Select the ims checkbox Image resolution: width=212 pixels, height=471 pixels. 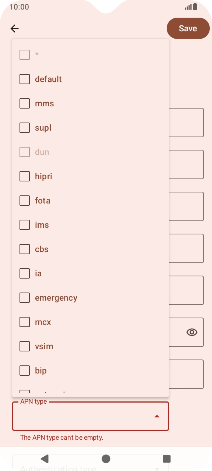[24, 225]
